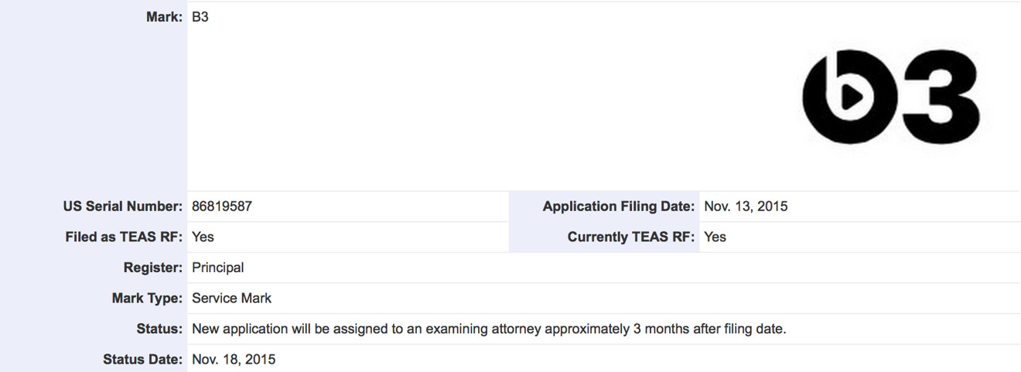Viewport: 1021px width, 372px height.
Task: Click the Status Date label
Action: 143,359
